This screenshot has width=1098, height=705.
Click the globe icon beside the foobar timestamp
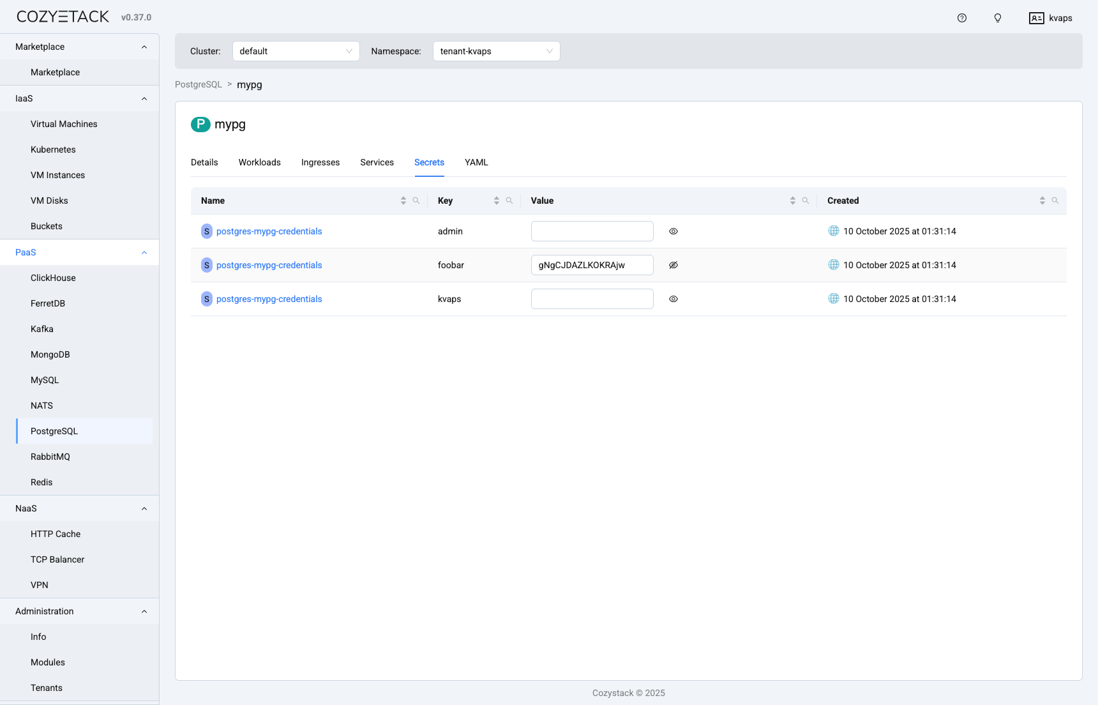(833, 264)
